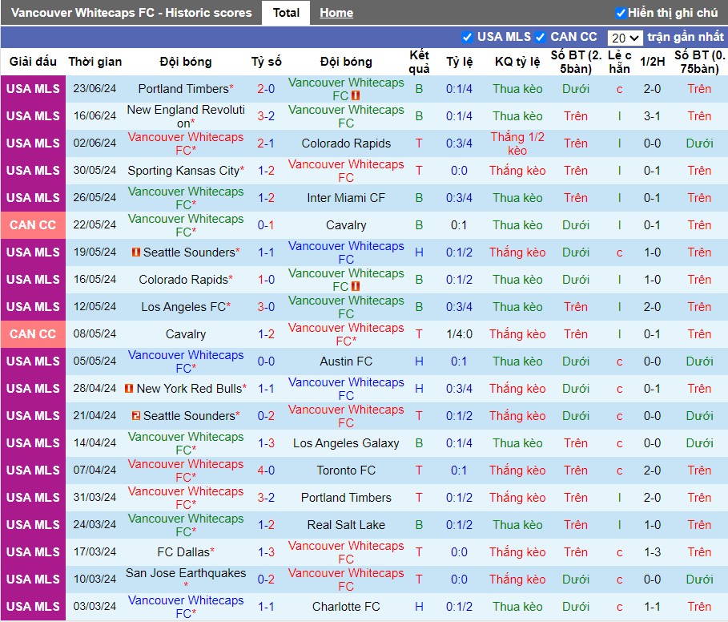The image size is (728, 622).
Task: Open FC Dallas team link
Action: pyautogui.click(x=183, y=551)
